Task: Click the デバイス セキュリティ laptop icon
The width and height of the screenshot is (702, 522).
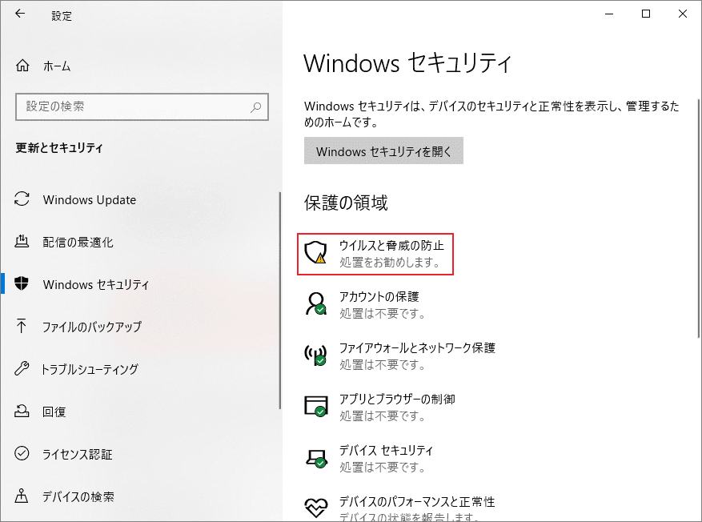Action: (x=315, y=459)
